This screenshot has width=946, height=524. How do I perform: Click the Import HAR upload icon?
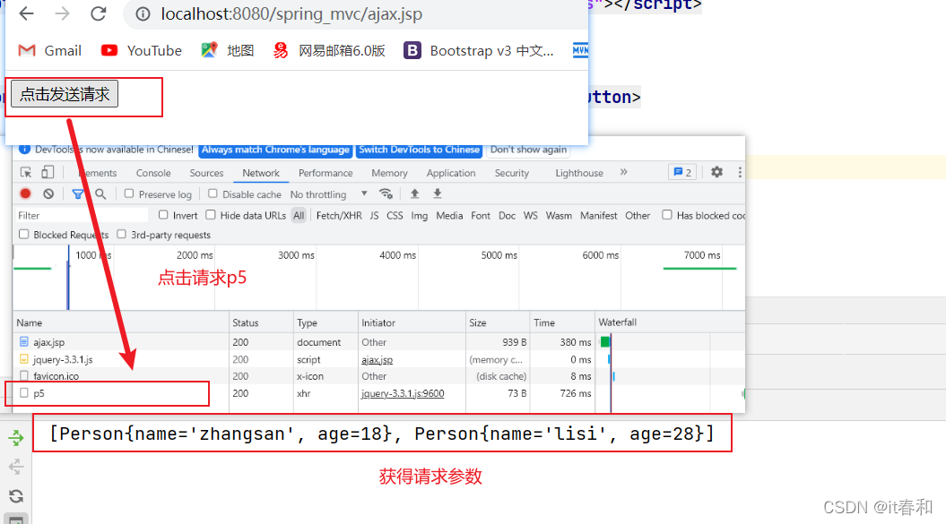coord(414,193)
